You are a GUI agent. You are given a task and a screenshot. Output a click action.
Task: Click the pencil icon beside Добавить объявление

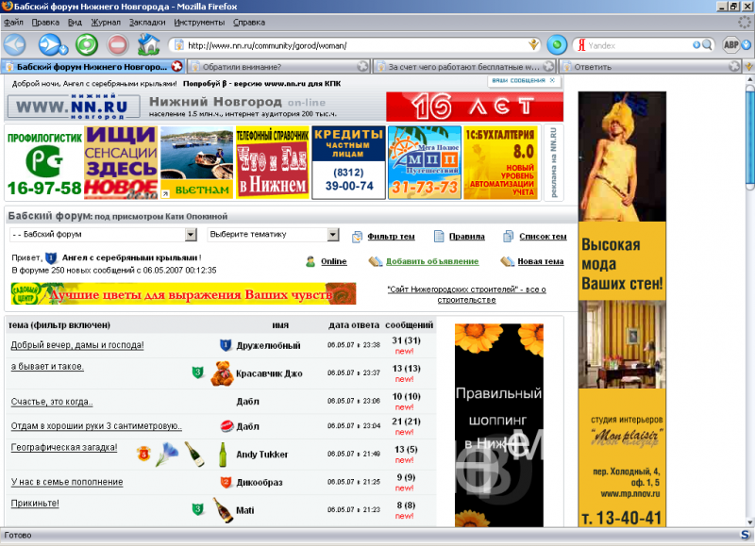pos(376,262)
